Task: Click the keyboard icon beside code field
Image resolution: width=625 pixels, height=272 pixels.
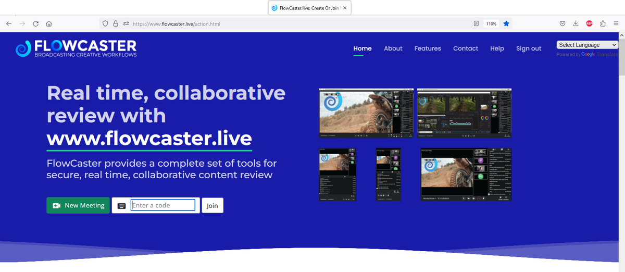Action: point(121,205)
